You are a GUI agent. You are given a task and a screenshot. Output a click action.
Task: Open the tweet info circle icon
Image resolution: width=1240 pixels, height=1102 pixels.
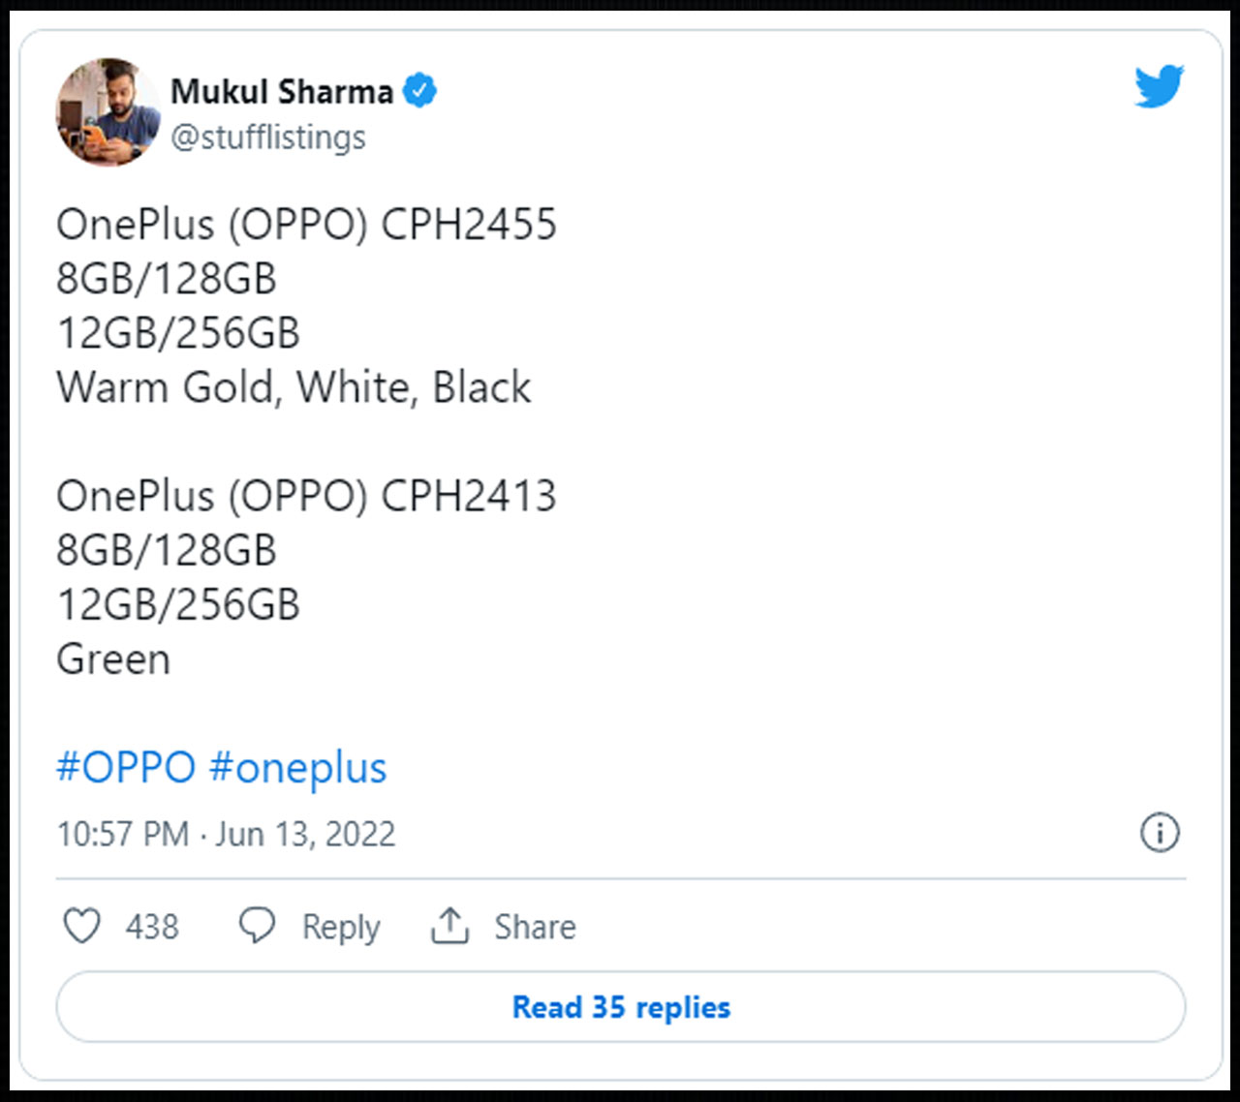(1160, 833)
